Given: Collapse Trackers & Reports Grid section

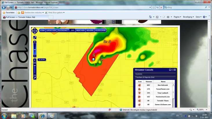Looking at the screenshot, I should point(155,77).
